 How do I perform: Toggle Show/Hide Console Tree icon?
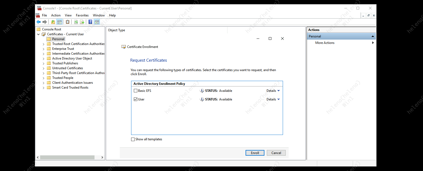[60, 22]
